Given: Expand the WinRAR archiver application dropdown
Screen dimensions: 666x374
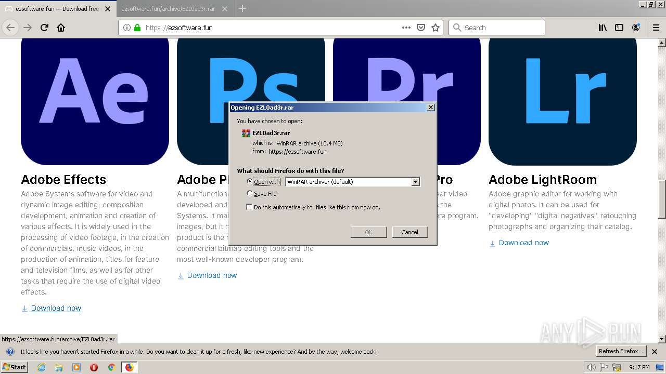Looking at the screenshot, I should pos(415,182).
